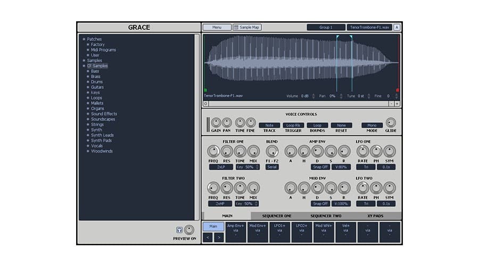This screenshot has height=266, width=479.
Task: Click previous modulation page arrow
Action: tap(208, 237)
